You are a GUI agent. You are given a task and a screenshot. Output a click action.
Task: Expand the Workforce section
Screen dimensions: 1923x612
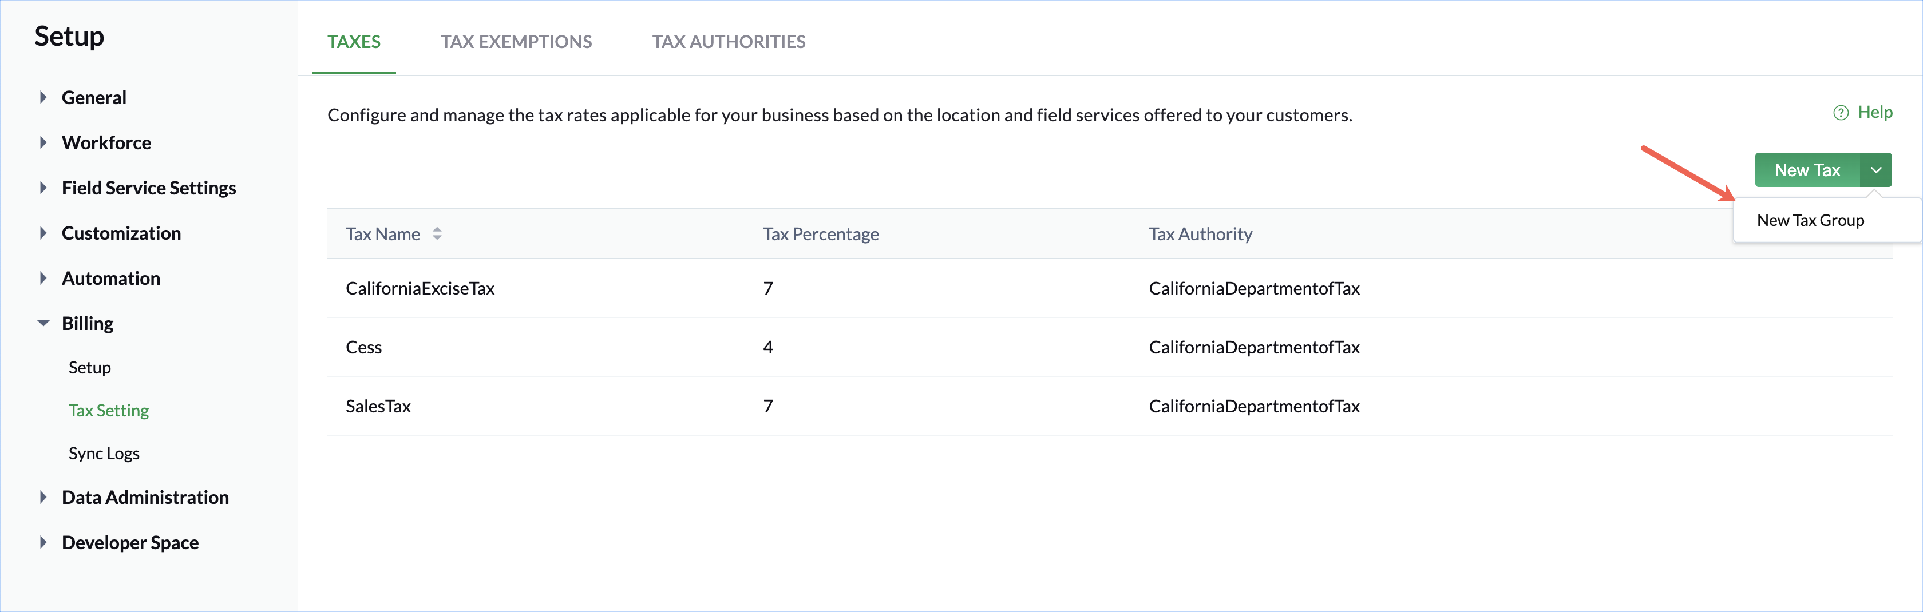coord(43,142)
